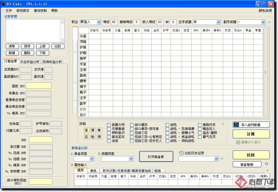
Task: Switch to the 攻击收益分析 tab
Action: 30,62
